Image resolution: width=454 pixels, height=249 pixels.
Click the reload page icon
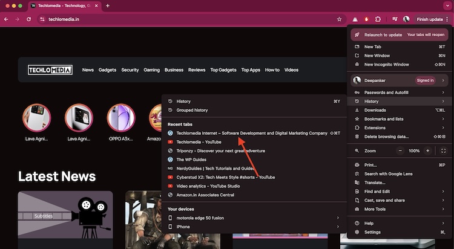[x=28, y=19]
